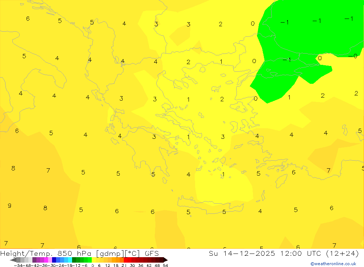Click the cyan swatch in the legend

pyautogui.click(x=70, y=260)
